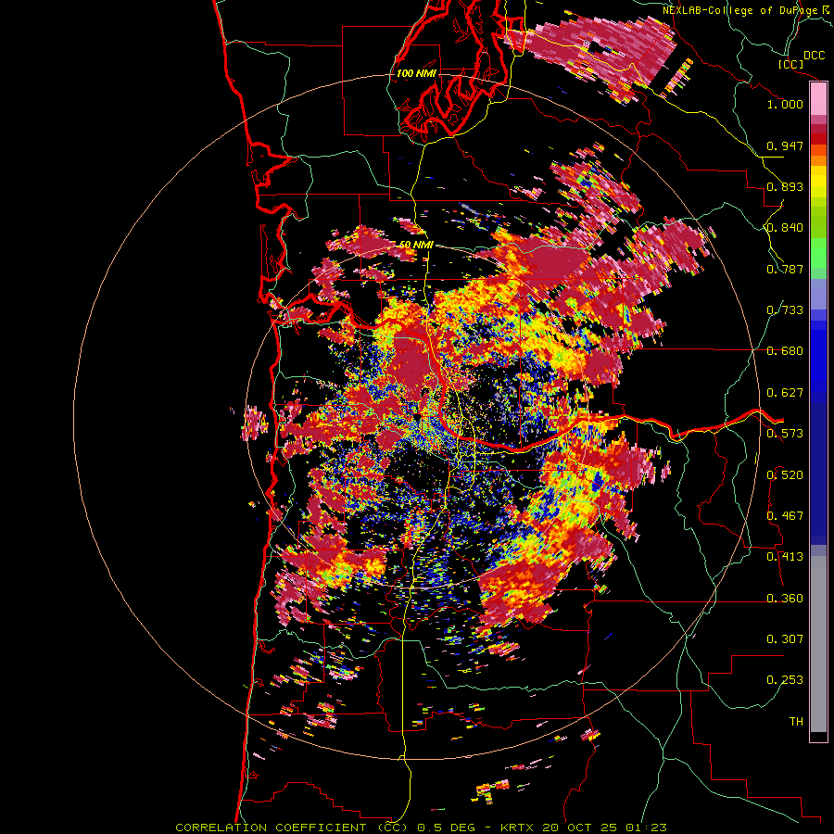Click the 1.000 color scale label

pos(785,104)
